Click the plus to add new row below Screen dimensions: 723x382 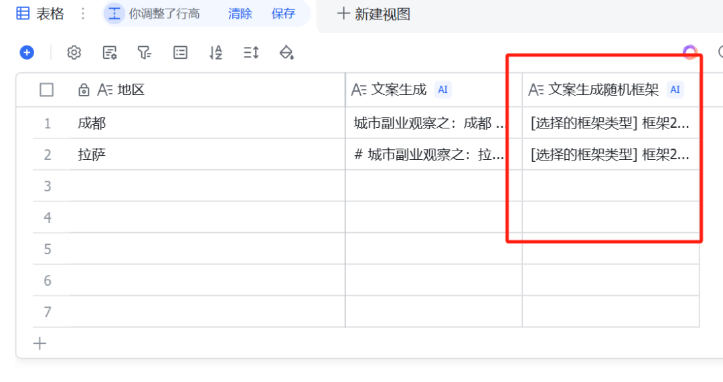tap(40, 343)
